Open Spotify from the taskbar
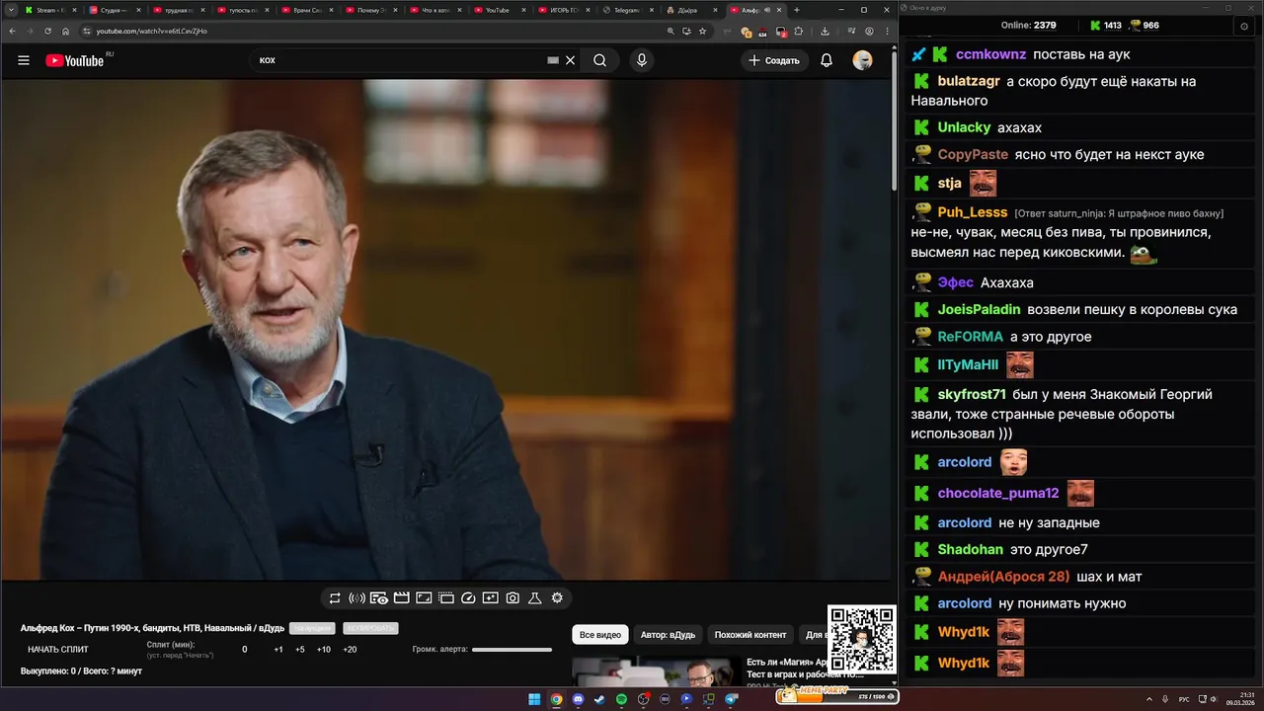 621,699
